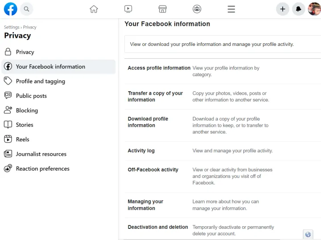Go to Home via house icon
Image resolution: width=321 pixels, height=240 pixels.
pyautogui.click(x=94, y=9)
